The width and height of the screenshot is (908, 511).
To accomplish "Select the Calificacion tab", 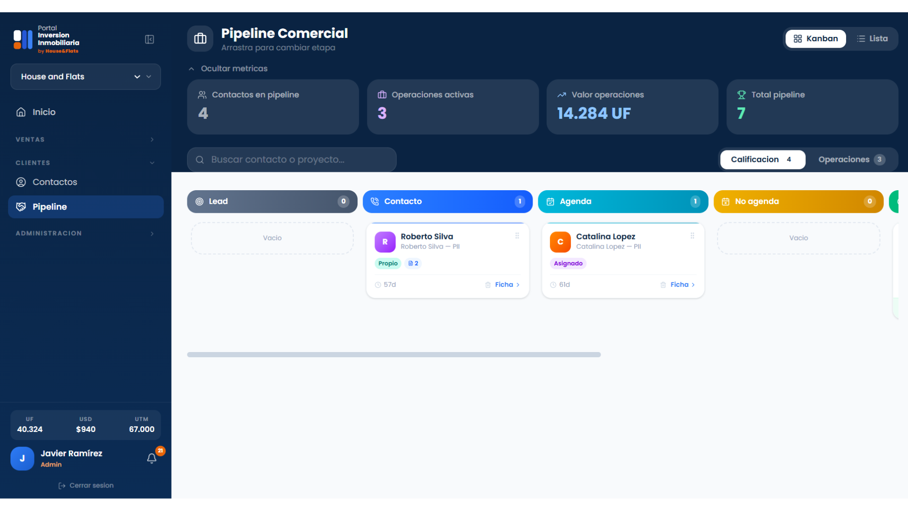I will point(762,159).
